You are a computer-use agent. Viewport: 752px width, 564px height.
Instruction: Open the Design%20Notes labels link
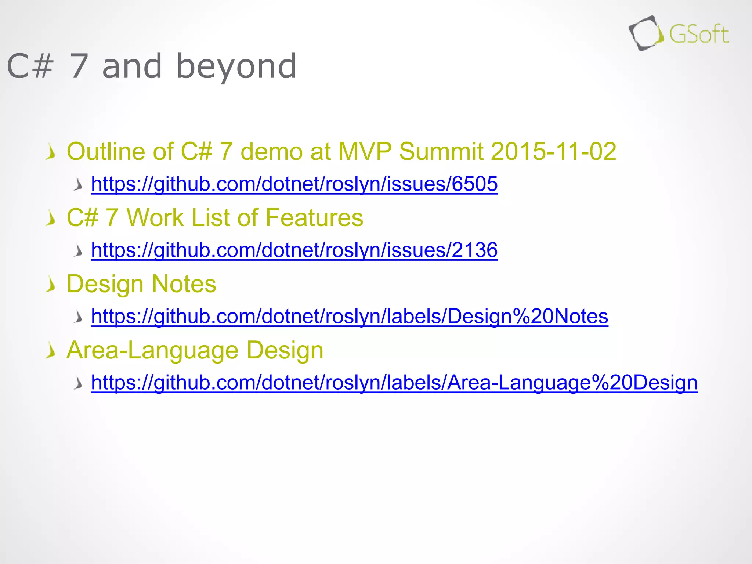(350, 316)
